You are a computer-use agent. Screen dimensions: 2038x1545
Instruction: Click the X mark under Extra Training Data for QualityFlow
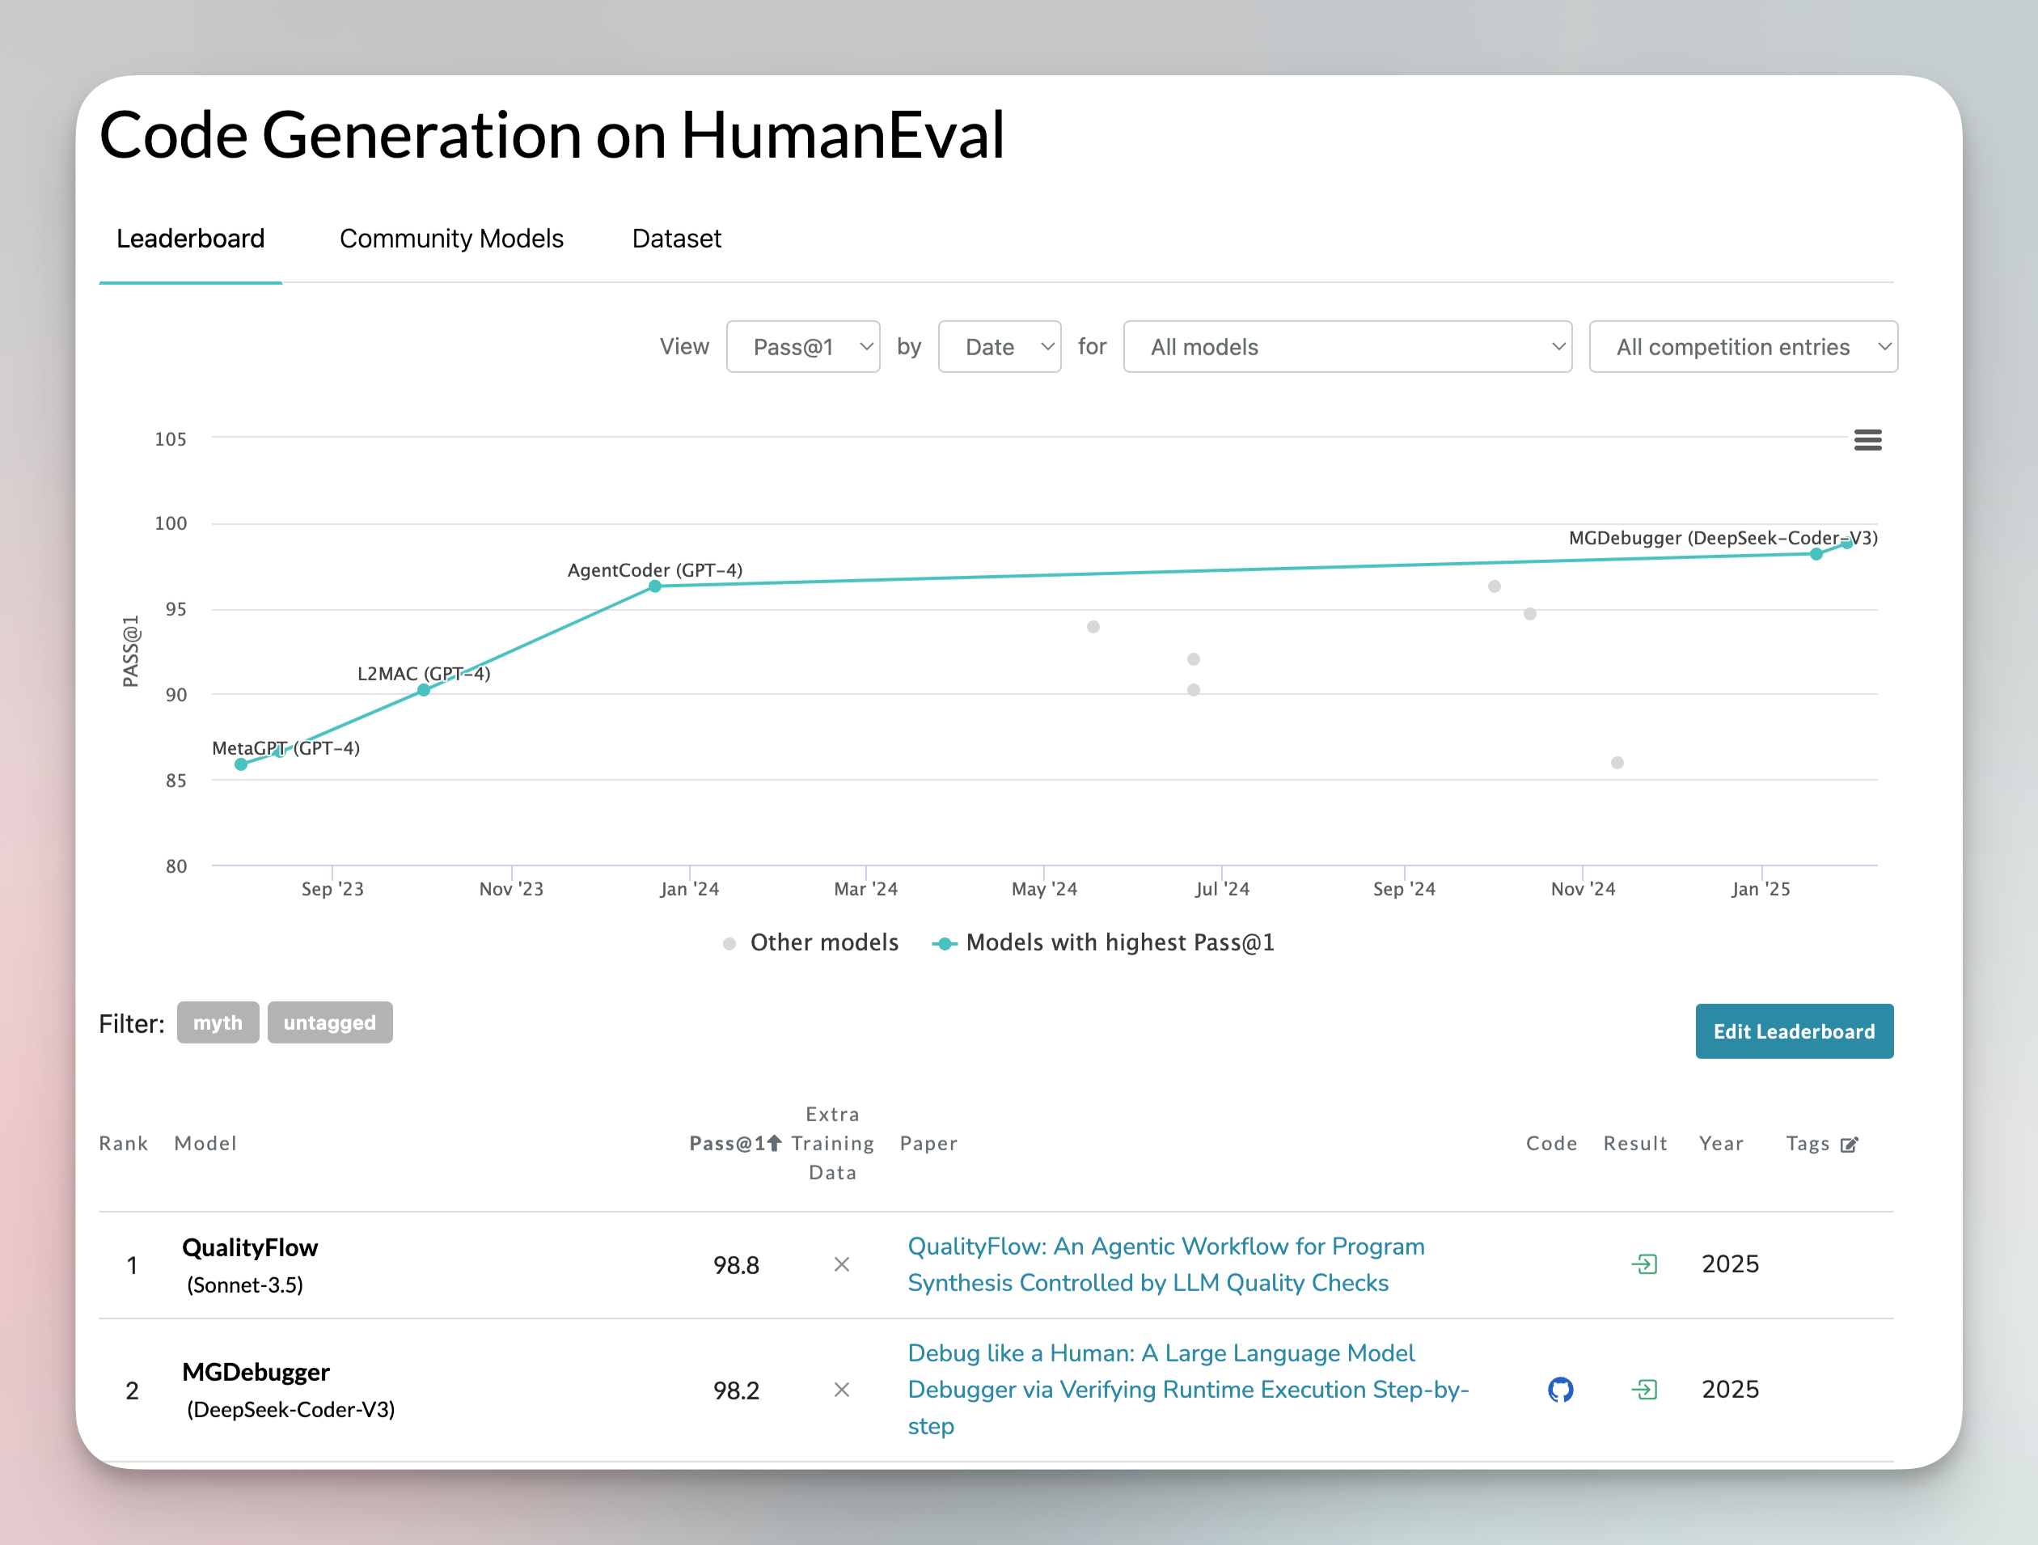[x=841, y=1264]
